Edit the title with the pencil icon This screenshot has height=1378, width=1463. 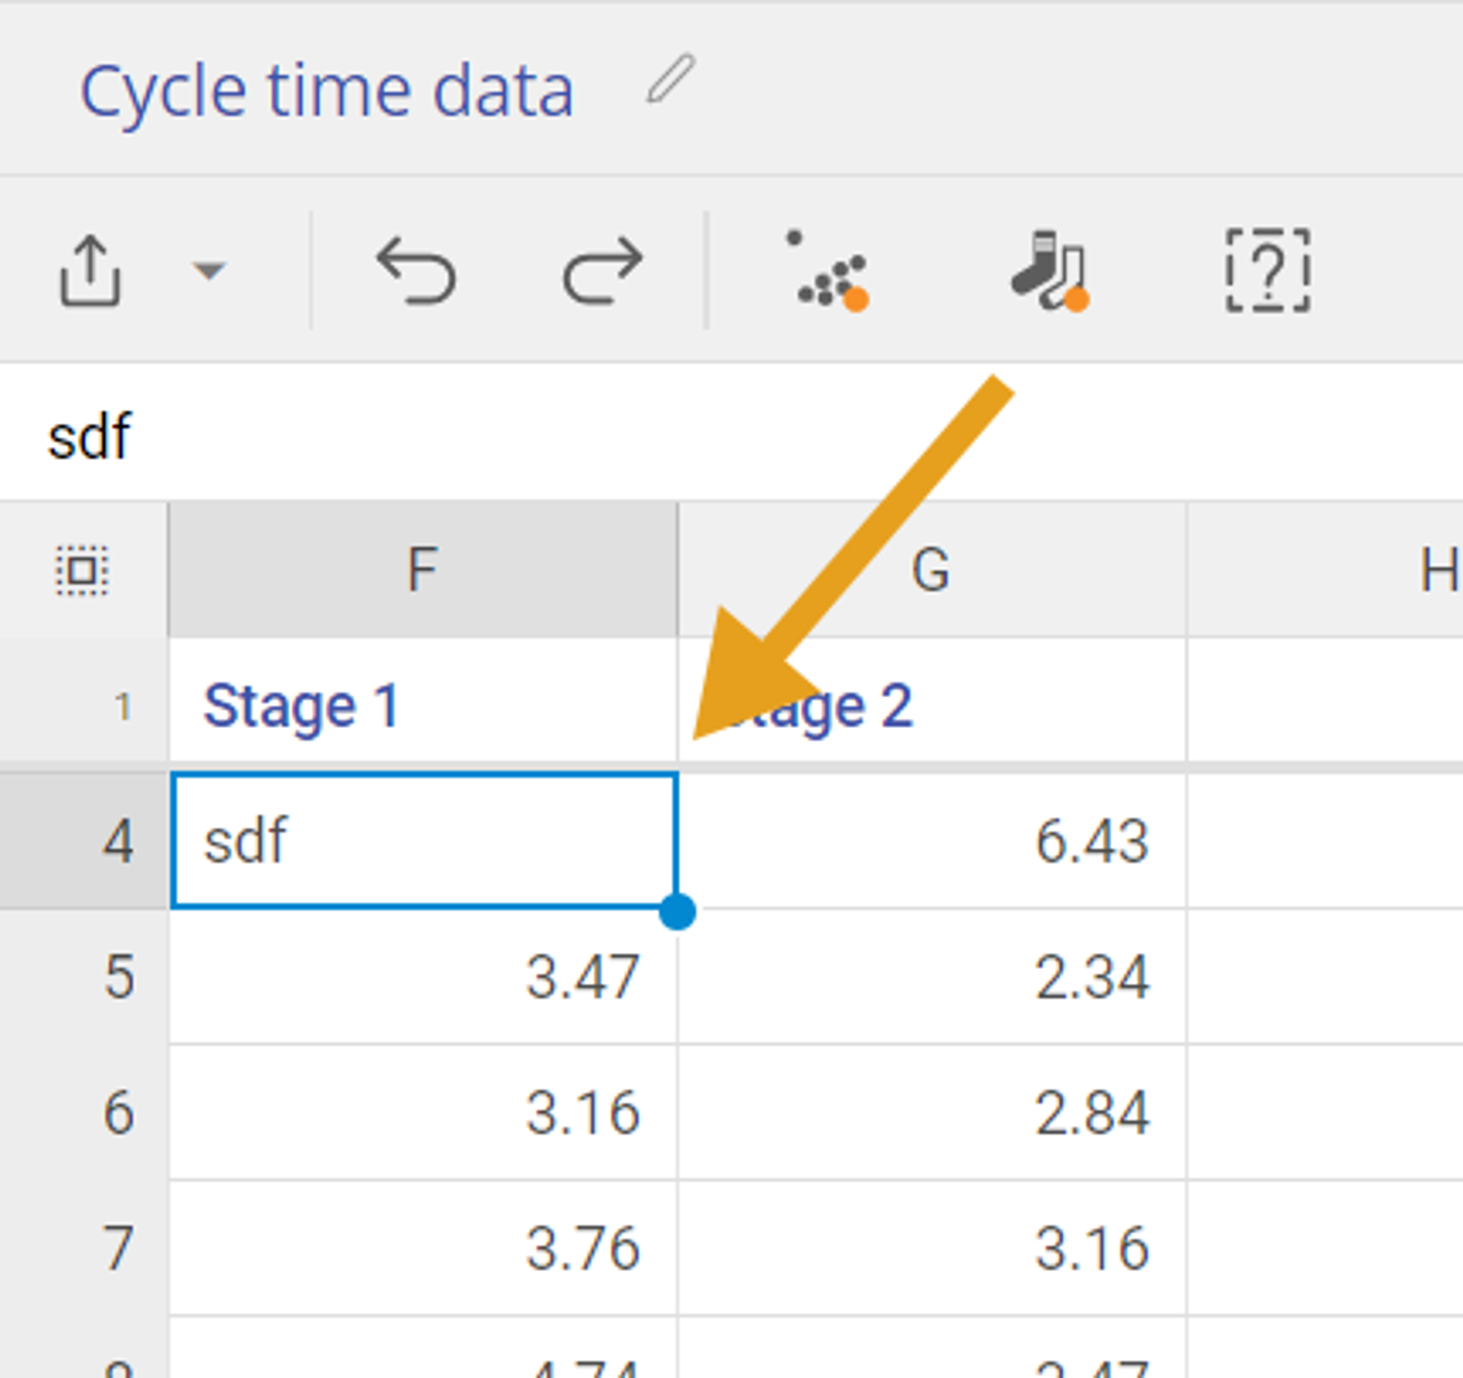(670, 80)
